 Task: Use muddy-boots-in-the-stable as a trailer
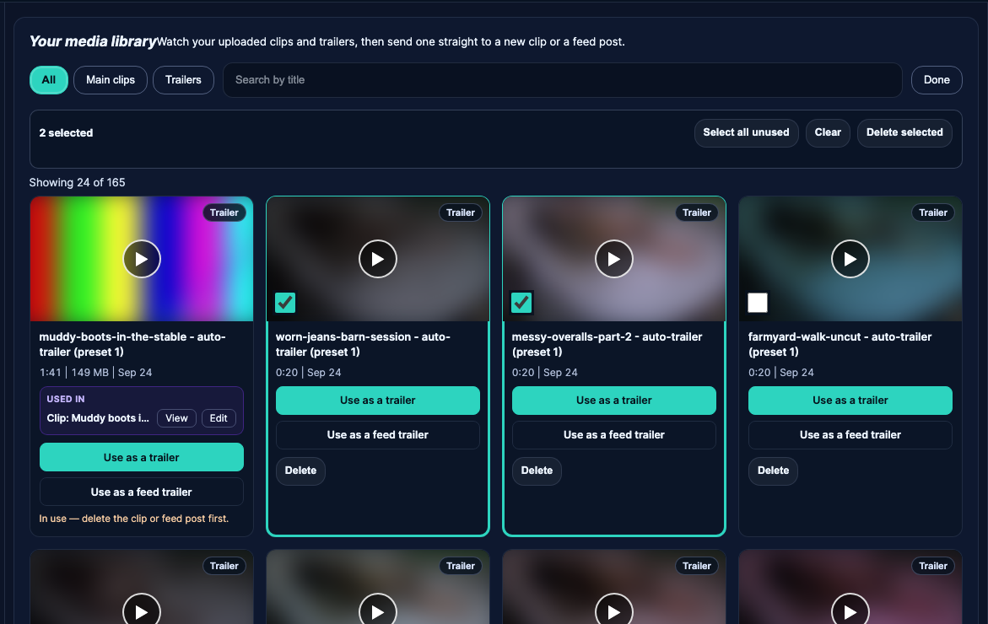coord(142,457)
